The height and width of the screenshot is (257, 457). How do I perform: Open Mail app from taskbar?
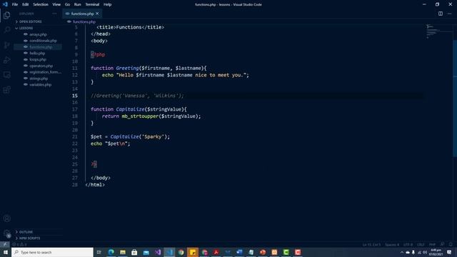(x=146, y=252)
